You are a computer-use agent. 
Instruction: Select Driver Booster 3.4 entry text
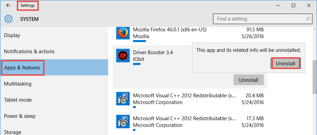coord(153,53)
